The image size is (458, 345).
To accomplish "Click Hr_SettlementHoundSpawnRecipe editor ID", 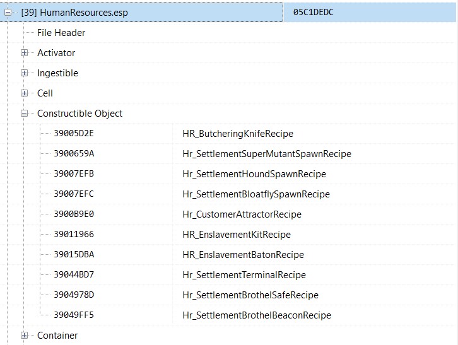I will (x=254, y=174).
